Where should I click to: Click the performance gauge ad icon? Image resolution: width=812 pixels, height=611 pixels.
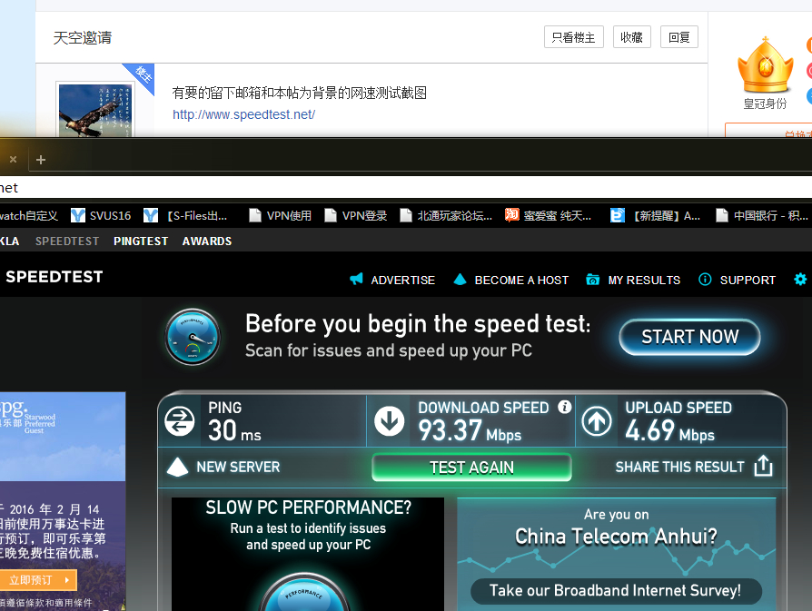pyautogui.click(x=193, y=337)
